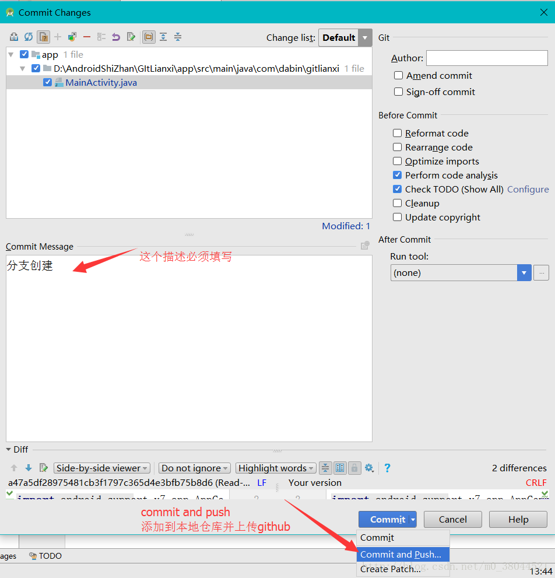Click inside the Commit Message text area

click(x=189, y=348)
